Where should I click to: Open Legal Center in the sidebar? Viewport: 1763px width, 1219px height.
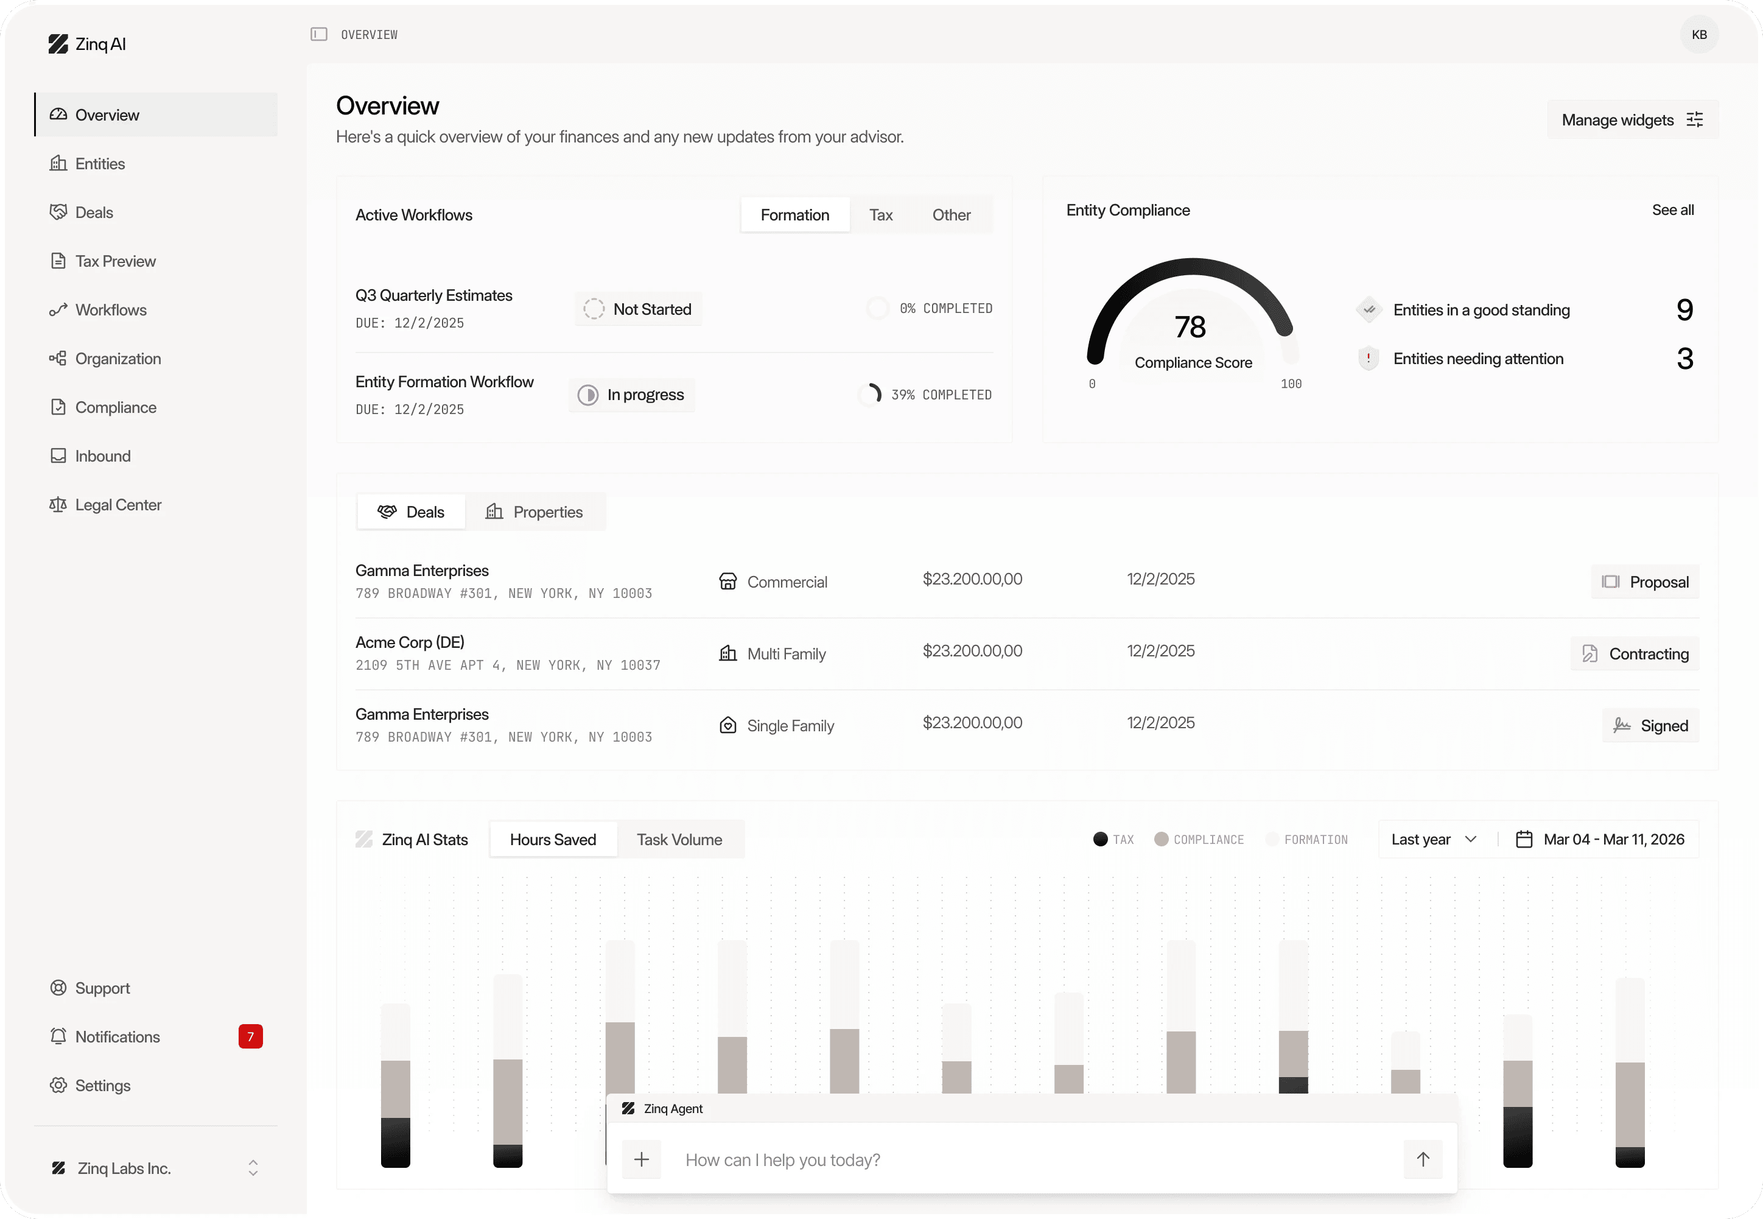click(x=156, y=505)
